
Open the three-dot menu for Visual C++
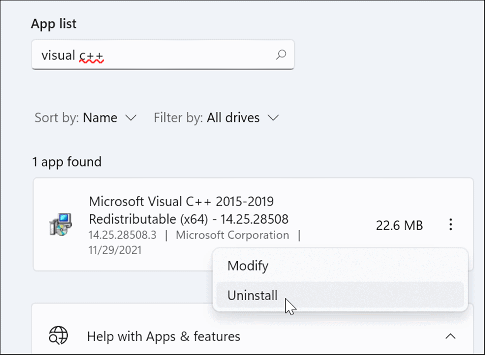click(450, 225)
